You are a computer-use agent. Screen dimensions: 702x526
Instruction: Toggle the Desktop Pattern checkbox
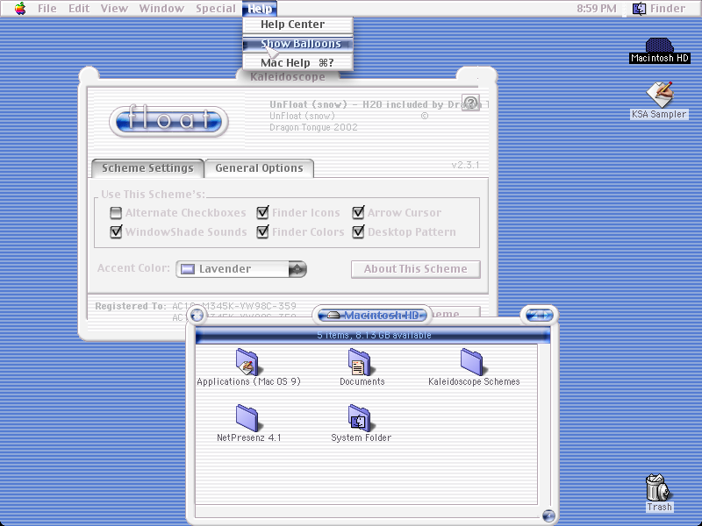click(358, 231)
